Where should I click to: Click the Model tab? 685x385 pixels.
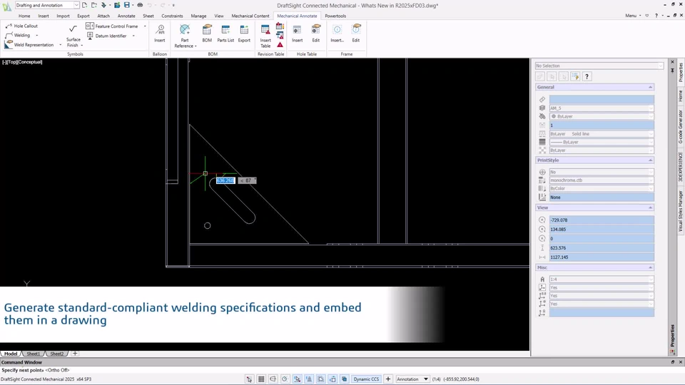[11, 354]
